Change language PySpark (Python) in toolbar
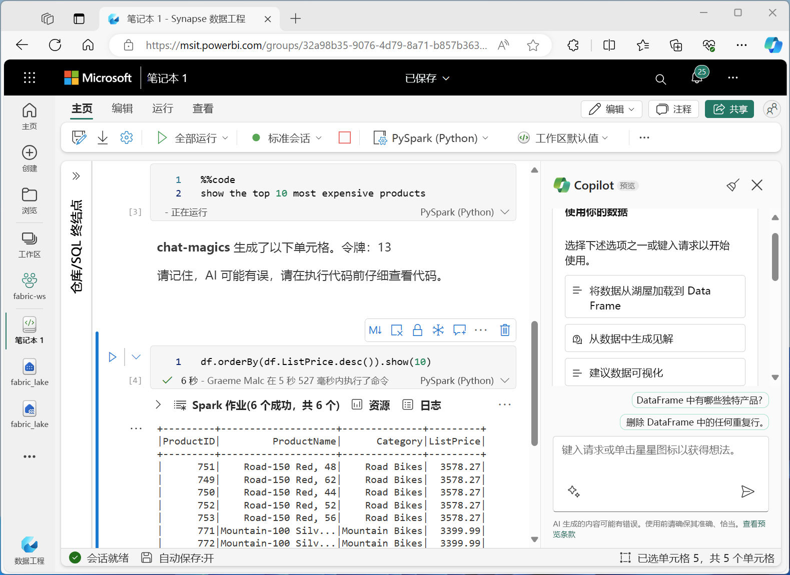 (431, 138)
